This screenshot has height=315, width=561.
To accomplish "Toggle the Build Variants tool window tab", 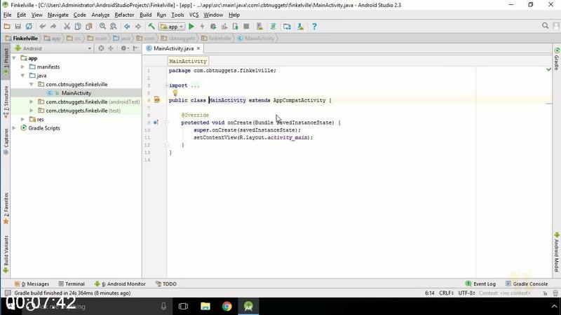I will [6, 254].
